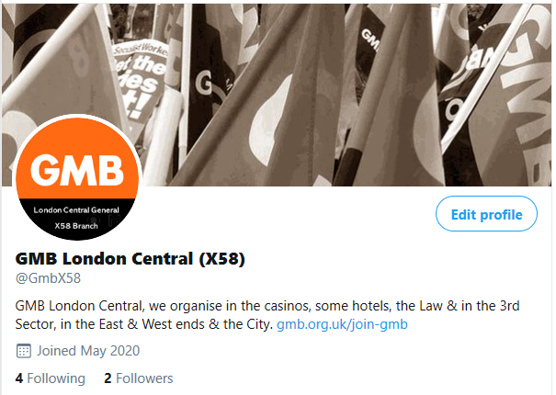
Task: Open the orange GMB profile avatar
Action: [x=77, y=178]
